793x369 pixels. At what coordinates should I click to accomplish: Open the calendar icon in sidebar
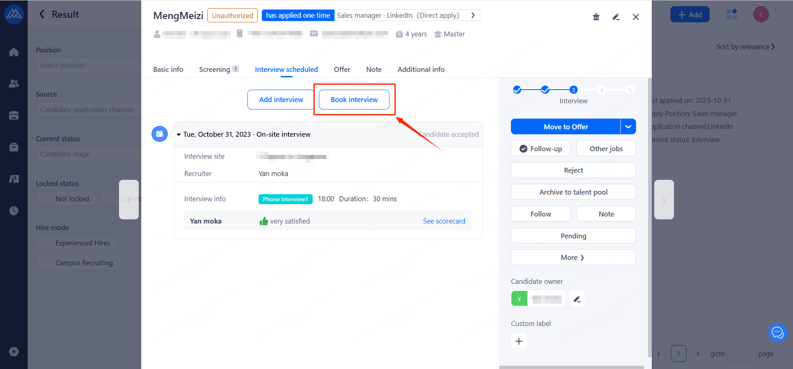point(14,115)
